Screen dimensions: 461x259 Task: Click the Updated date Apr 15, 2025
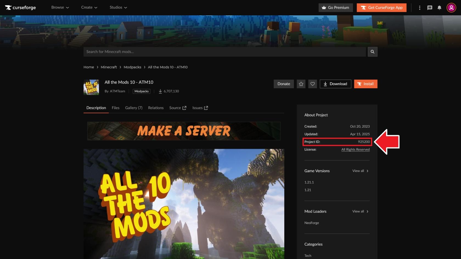tap(360, 134)
